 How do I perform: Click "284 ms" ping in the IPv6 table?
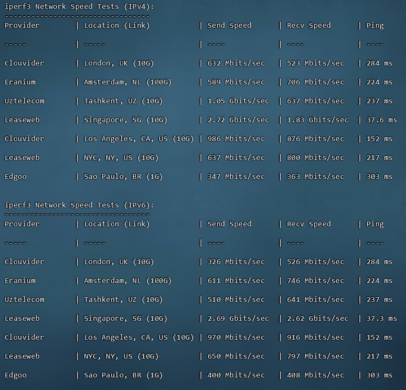[x=380, y=262]
